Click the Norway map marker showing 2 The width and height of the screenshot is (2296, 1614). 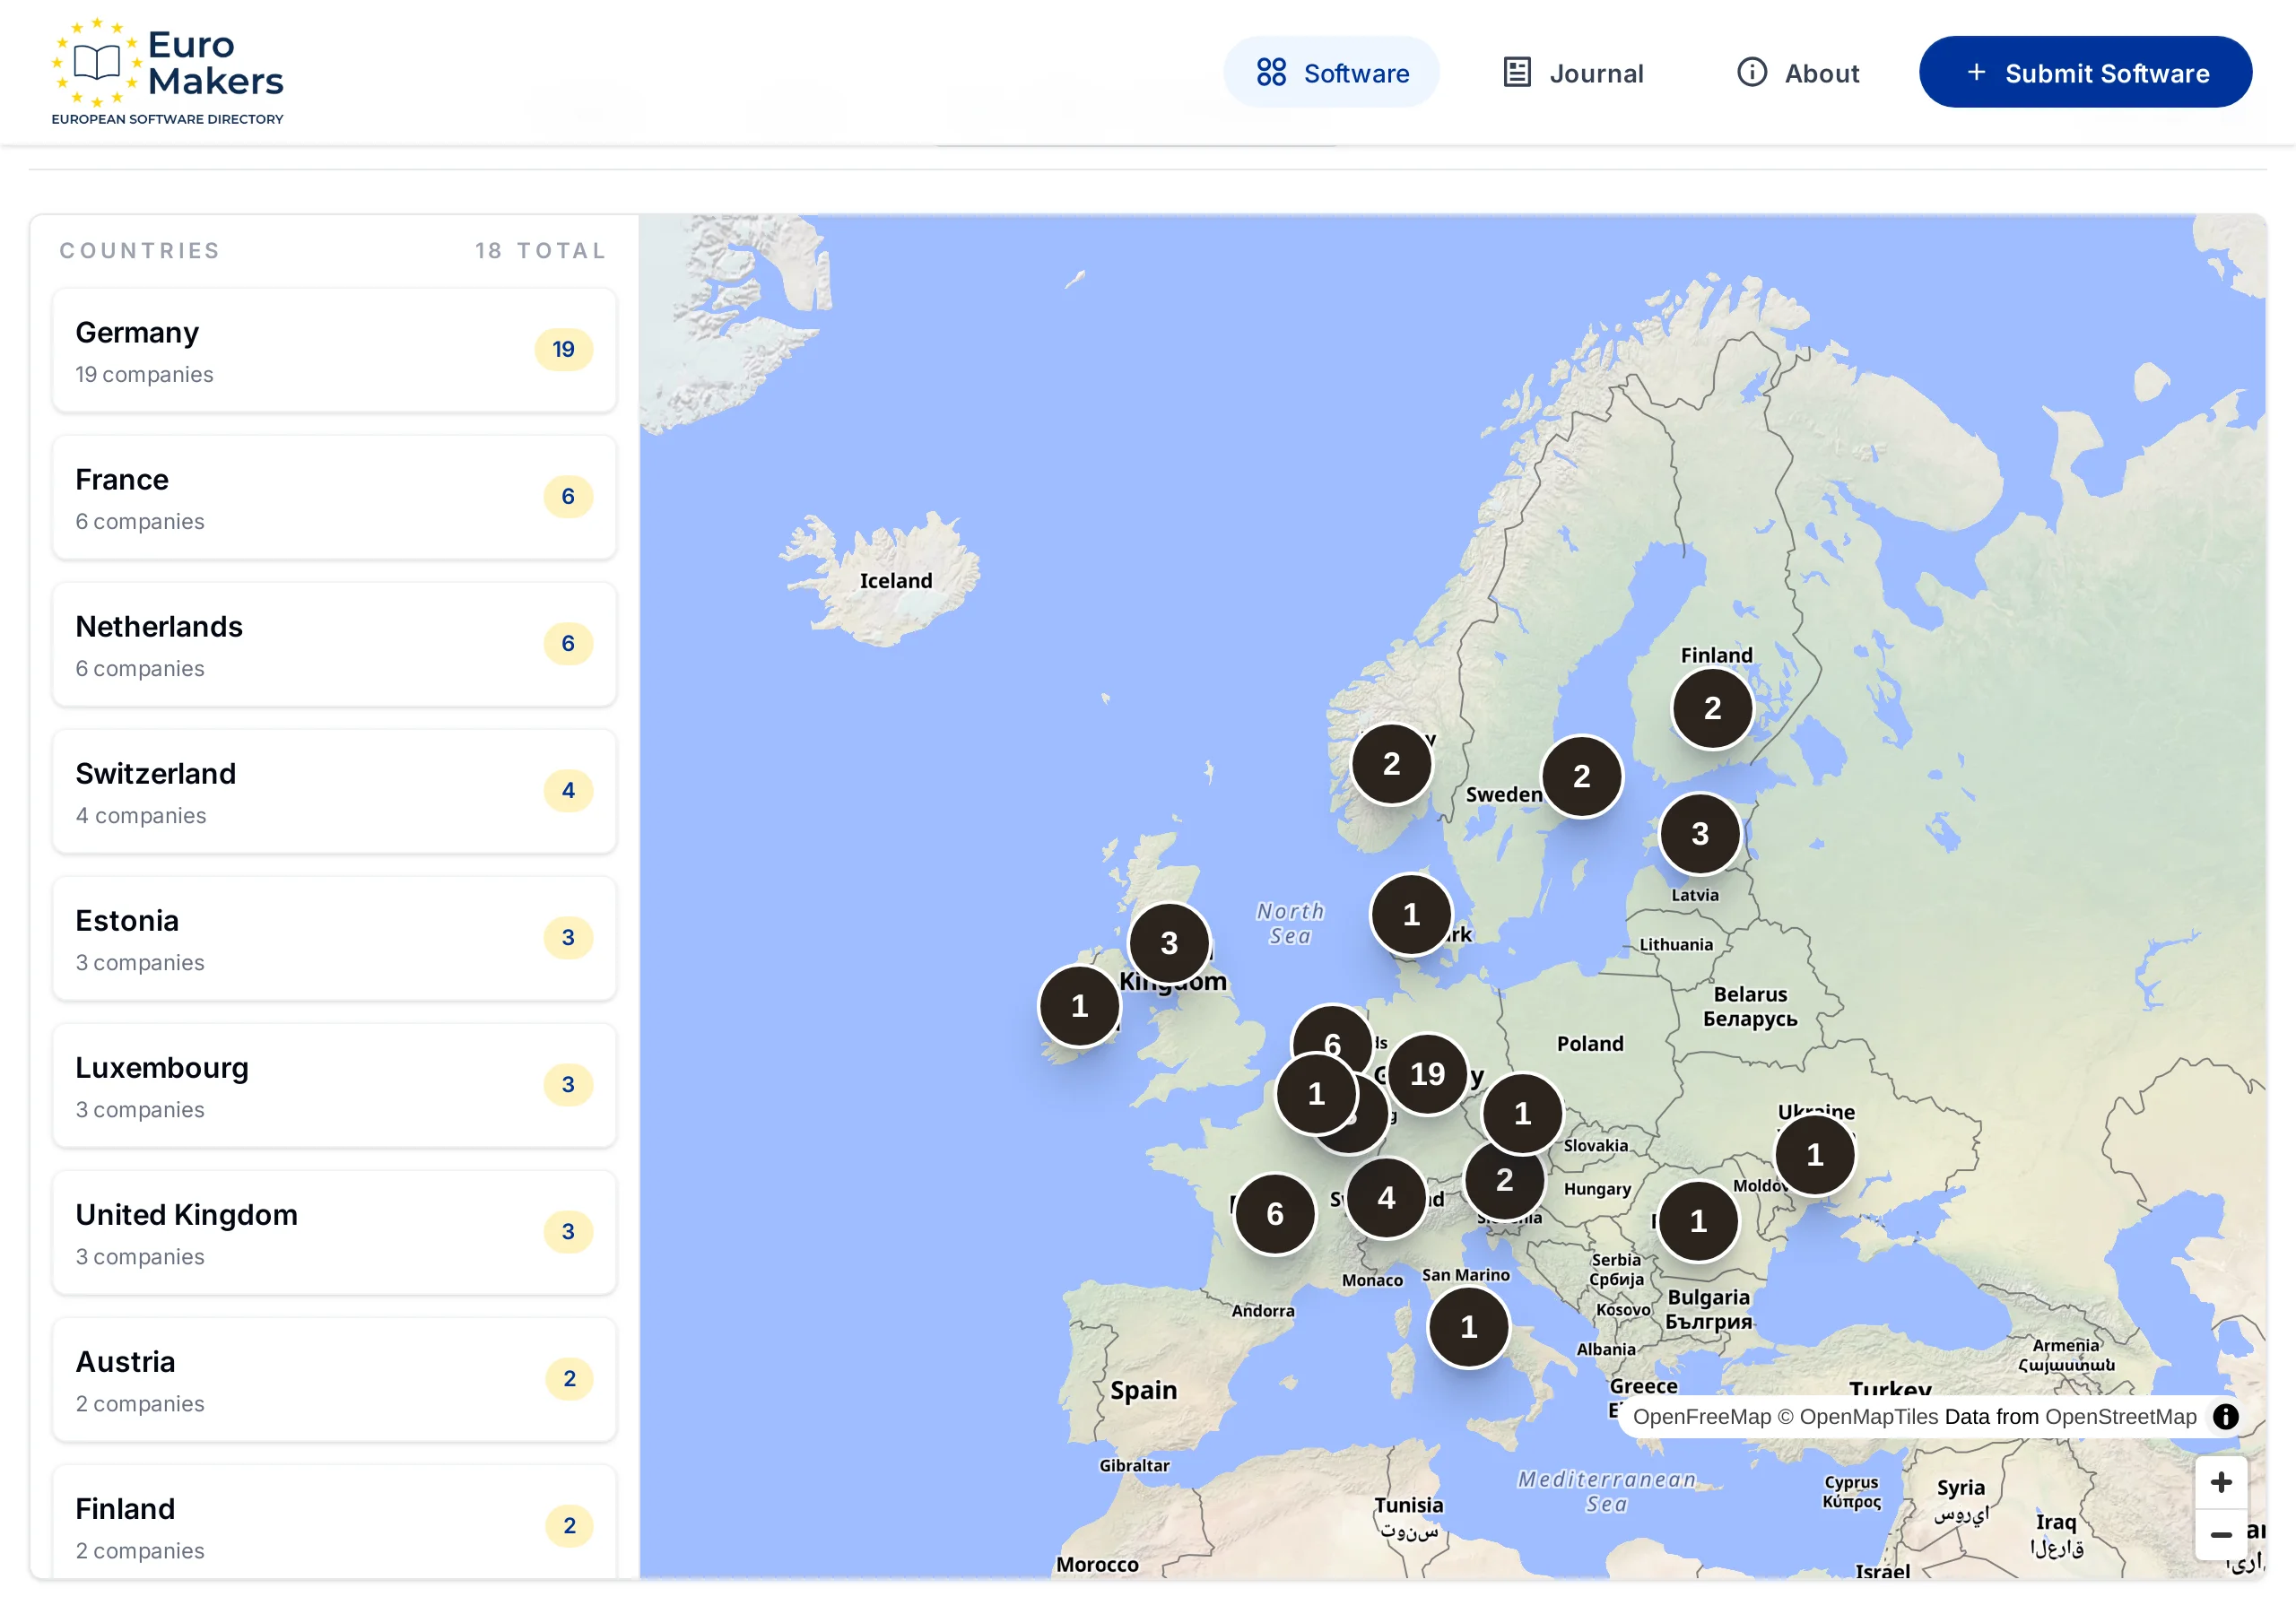(1391, 764)
